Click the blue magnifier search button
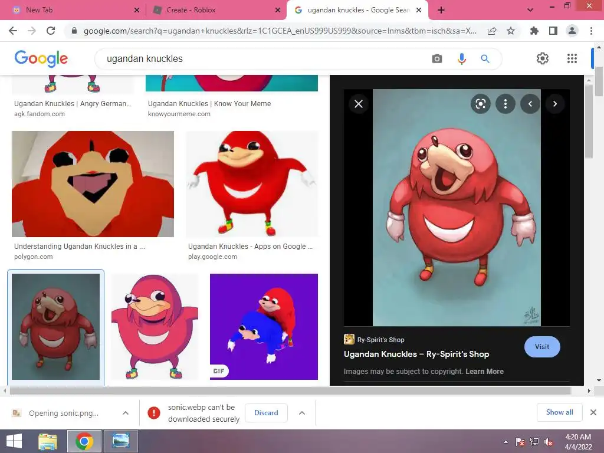Viewport: 604px width, 453px height. pos(485,58)
